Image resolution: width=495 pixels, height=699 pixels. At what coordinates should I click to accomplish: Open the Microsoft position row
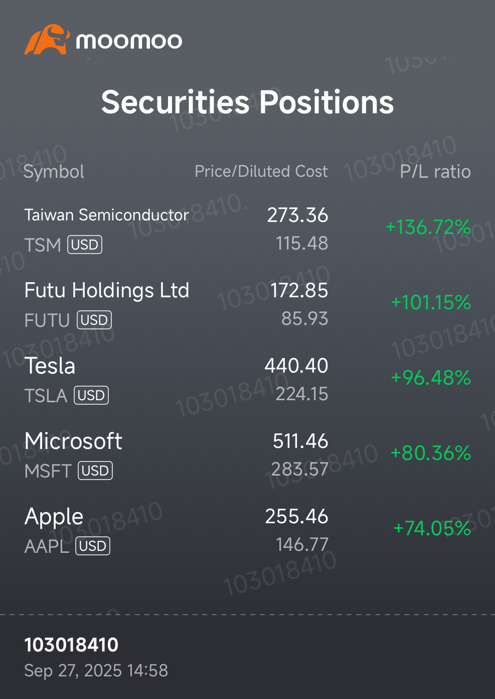[x=73, y=441]
